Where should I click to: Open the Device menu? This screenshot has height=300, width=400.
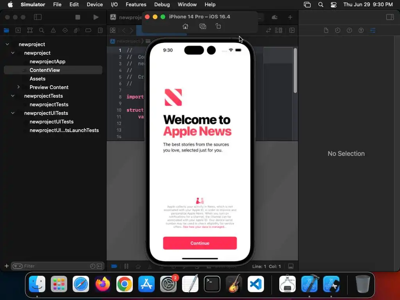pyautogui.click(x=95, y=4)
